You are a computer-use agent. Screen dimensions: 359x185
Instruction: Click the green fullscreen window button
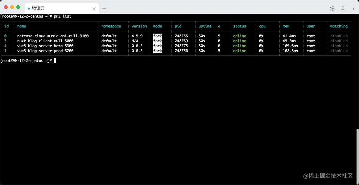pos(18,7)
